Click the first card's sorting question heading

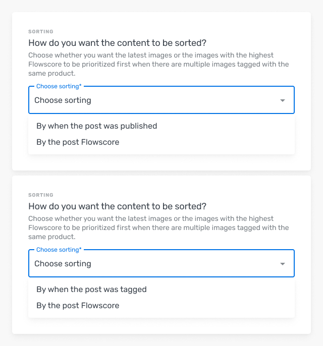pyautogui.click(x=117, y=43)
